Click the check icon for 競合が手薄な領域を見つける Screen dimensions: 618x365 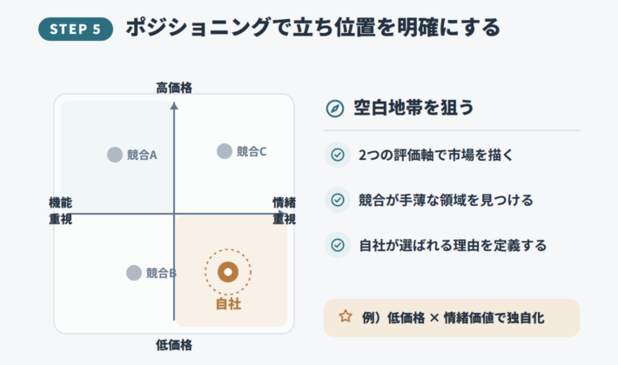pos(338,200)
